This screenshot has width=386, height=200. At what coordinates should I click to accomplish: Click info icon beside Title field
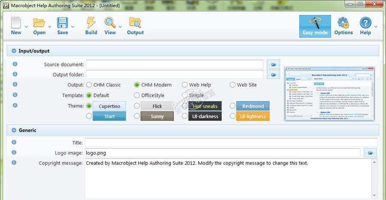tap(14, 142)
